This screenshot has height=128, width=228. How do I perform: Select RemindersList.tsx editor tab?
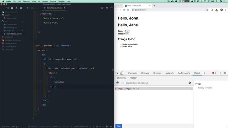click(x=54, y=8)
